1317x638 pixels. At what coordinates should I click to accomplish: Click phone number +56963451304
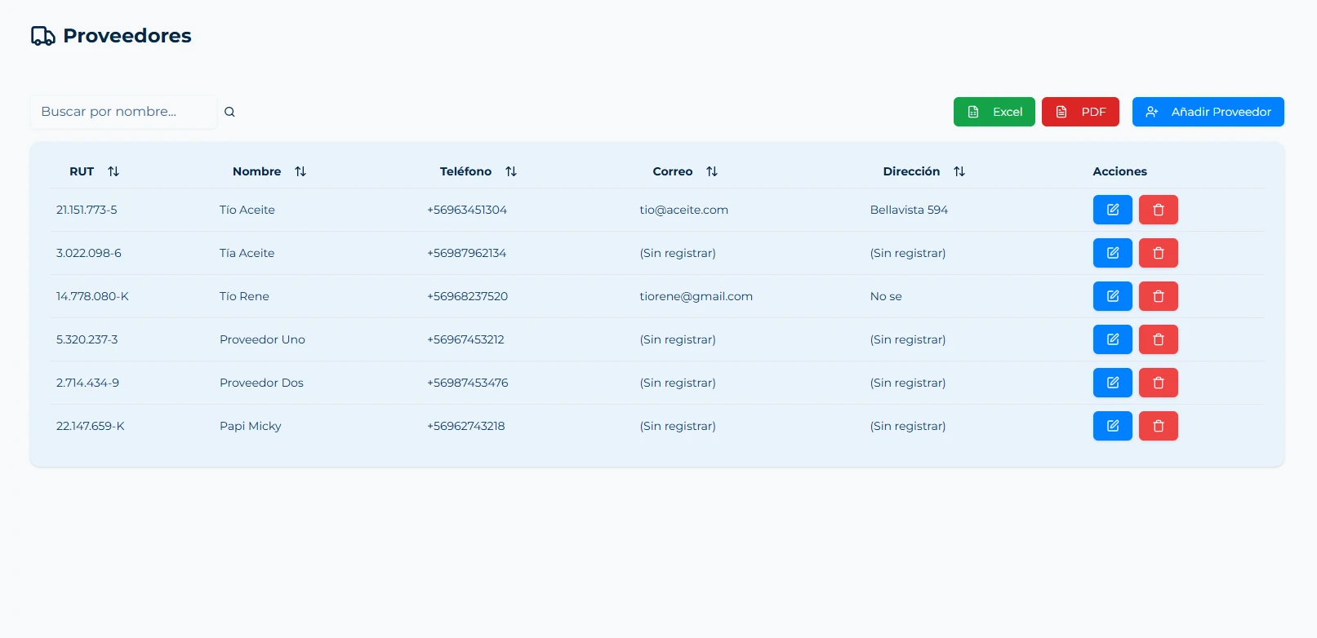pyautogui.click(x=467, y=210)
